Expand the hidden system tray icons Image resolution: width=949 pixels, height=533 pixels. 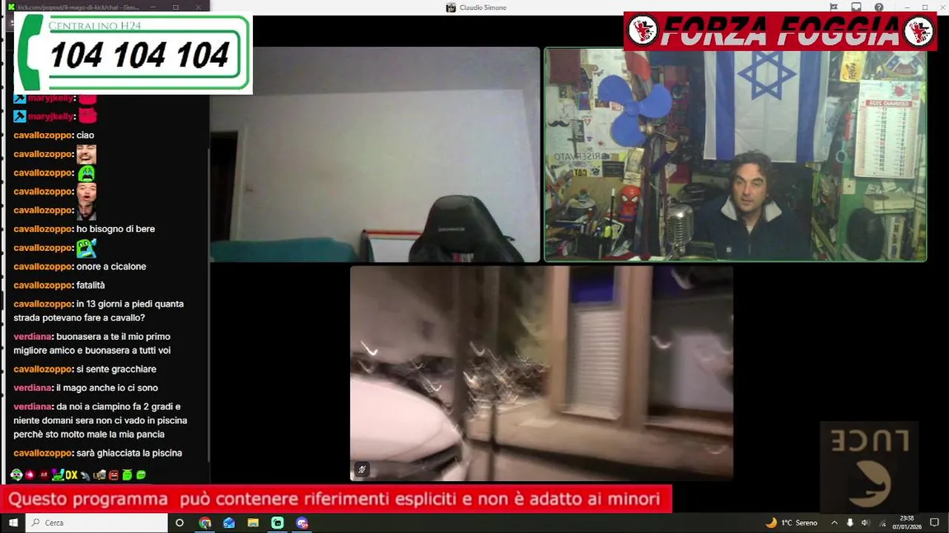(x=834, y=523)
